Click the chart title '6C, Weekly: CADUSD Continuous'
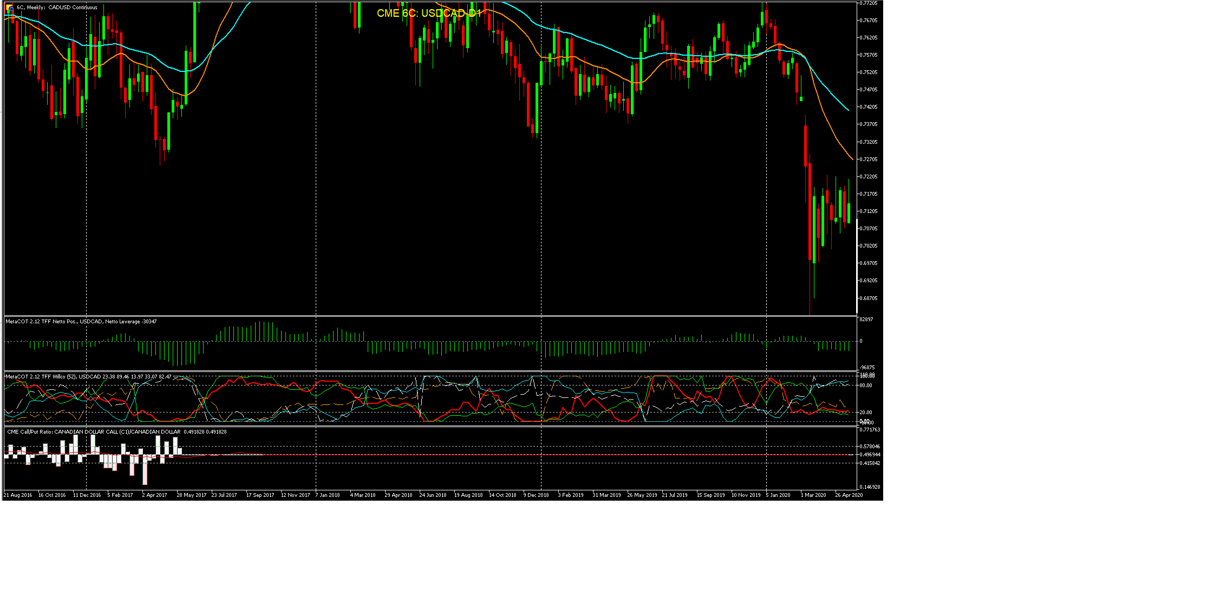 point(57,8)
